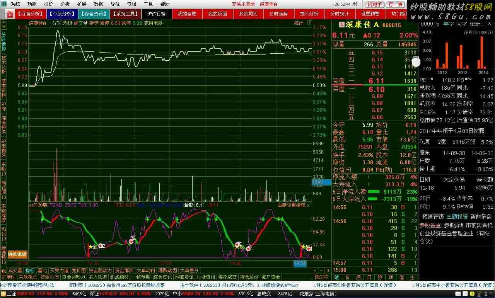Click the 蜘蛛纸牌 orange button

point(17,254)
